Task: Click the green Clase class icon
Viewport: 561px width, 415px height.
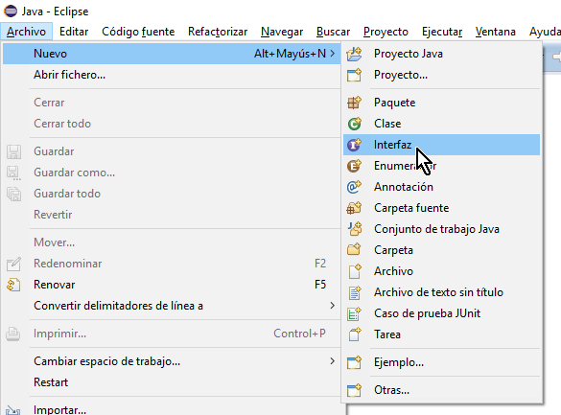Action: [354, 124]
